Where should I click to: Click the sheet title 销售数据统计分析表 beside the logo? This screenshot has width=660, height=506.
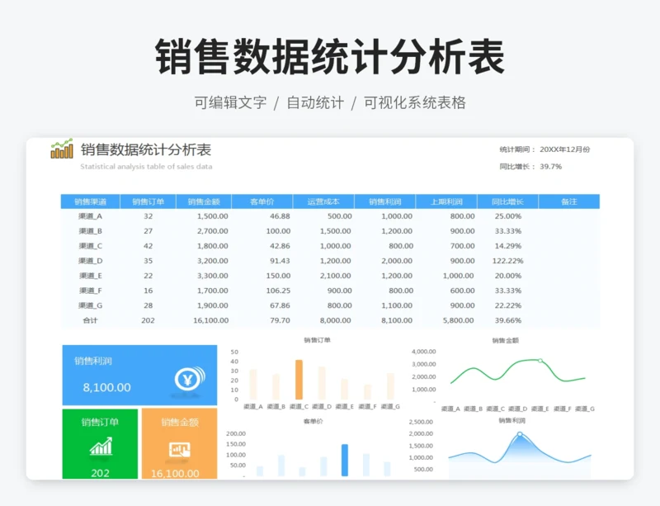click(146, 149)
